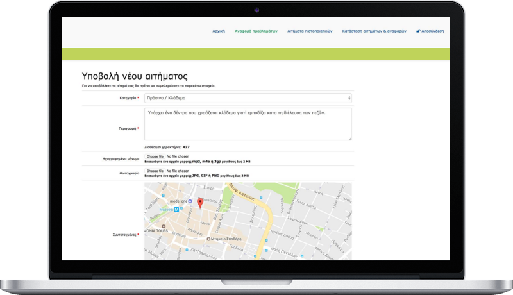
Task: Choose file for Ηχογραφημένο μήνυμα
Action: pyautogui.click(x=155, y=156)
